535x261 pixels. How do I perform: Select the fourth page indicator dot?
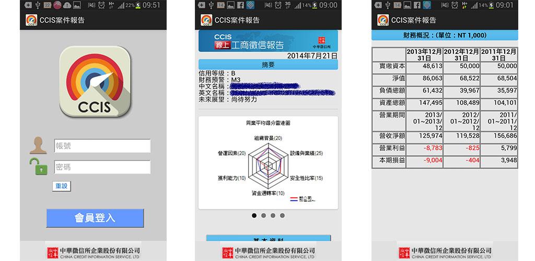coord(282,216)
